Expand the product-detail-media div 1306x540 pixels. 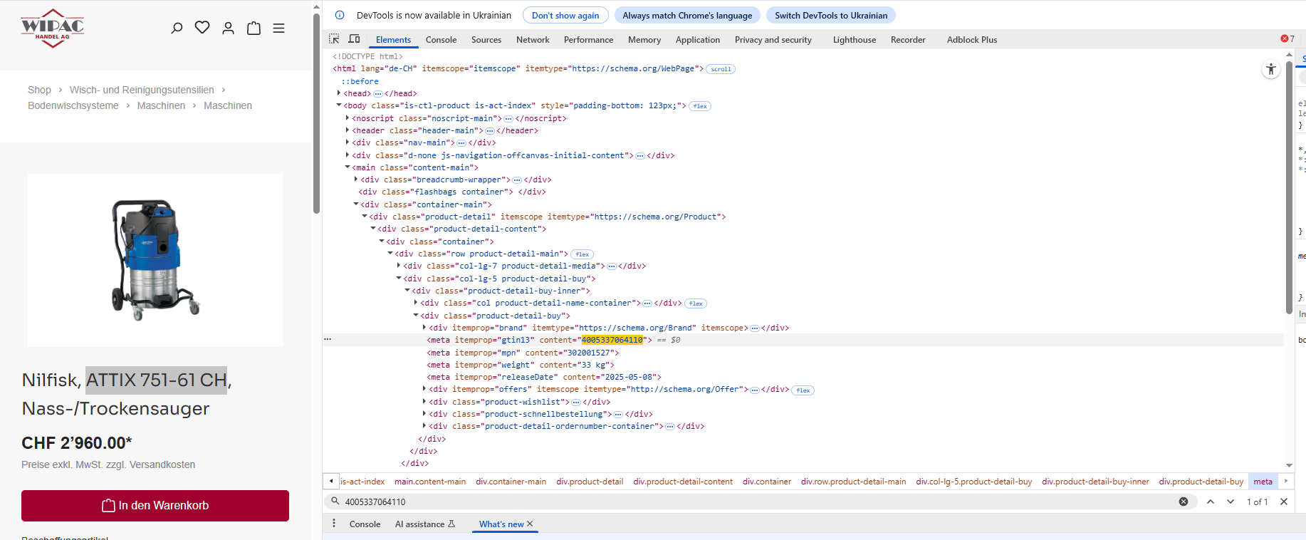pyautogui.click(x=399, y=266)
